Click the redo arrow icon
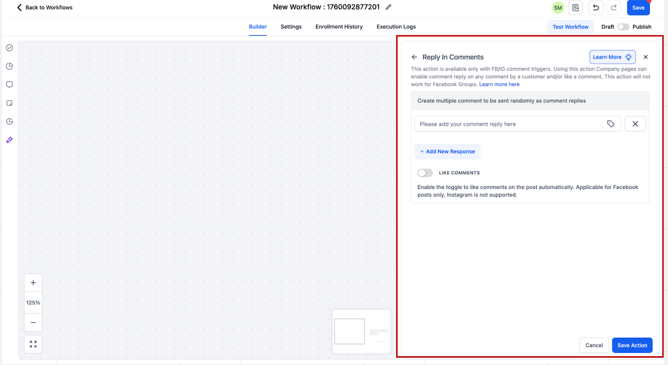The height and width of the screenshot is (365, 668). (614, 8)
